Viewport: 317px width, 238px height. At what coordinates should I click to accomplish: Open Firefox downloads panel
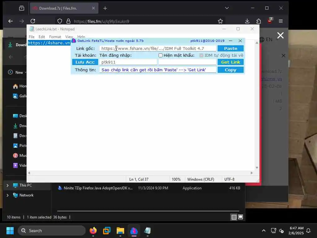[x=247, y=21]
